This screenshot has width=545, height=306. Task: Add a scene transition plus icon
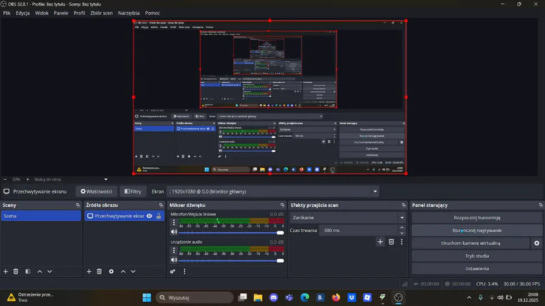[x=380, y=242]
